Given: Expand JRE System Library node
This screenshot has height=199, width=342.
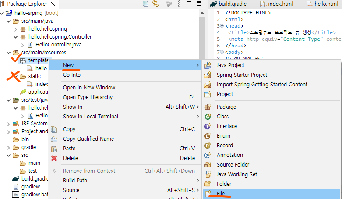Looking at the screenshot, I should [8, 124].
